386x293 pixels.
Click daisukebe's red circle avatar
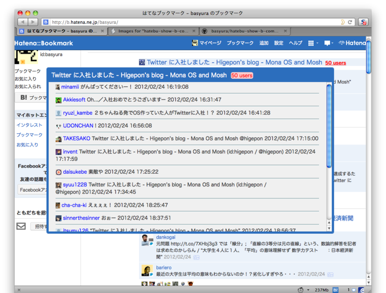(x=58, y=172)
